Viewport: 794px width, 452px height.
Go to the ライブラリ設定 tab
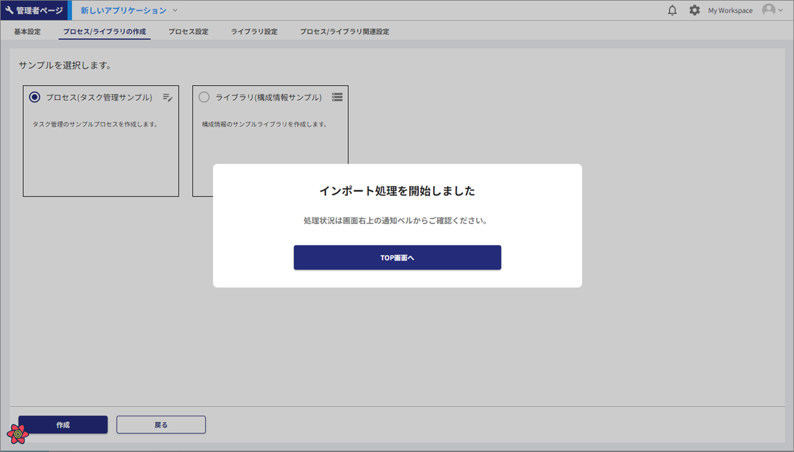tap(254, 31)
